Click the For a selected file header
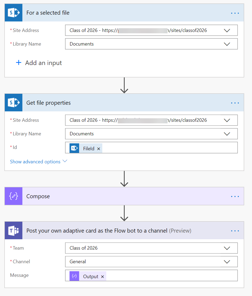Screen dimensions: 252x296 48,13
